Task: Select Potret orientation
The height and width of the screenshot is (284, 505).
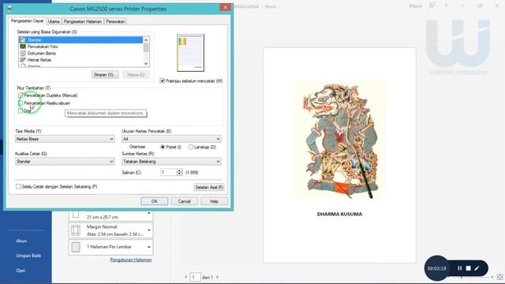Action: [x=163, y=147]
